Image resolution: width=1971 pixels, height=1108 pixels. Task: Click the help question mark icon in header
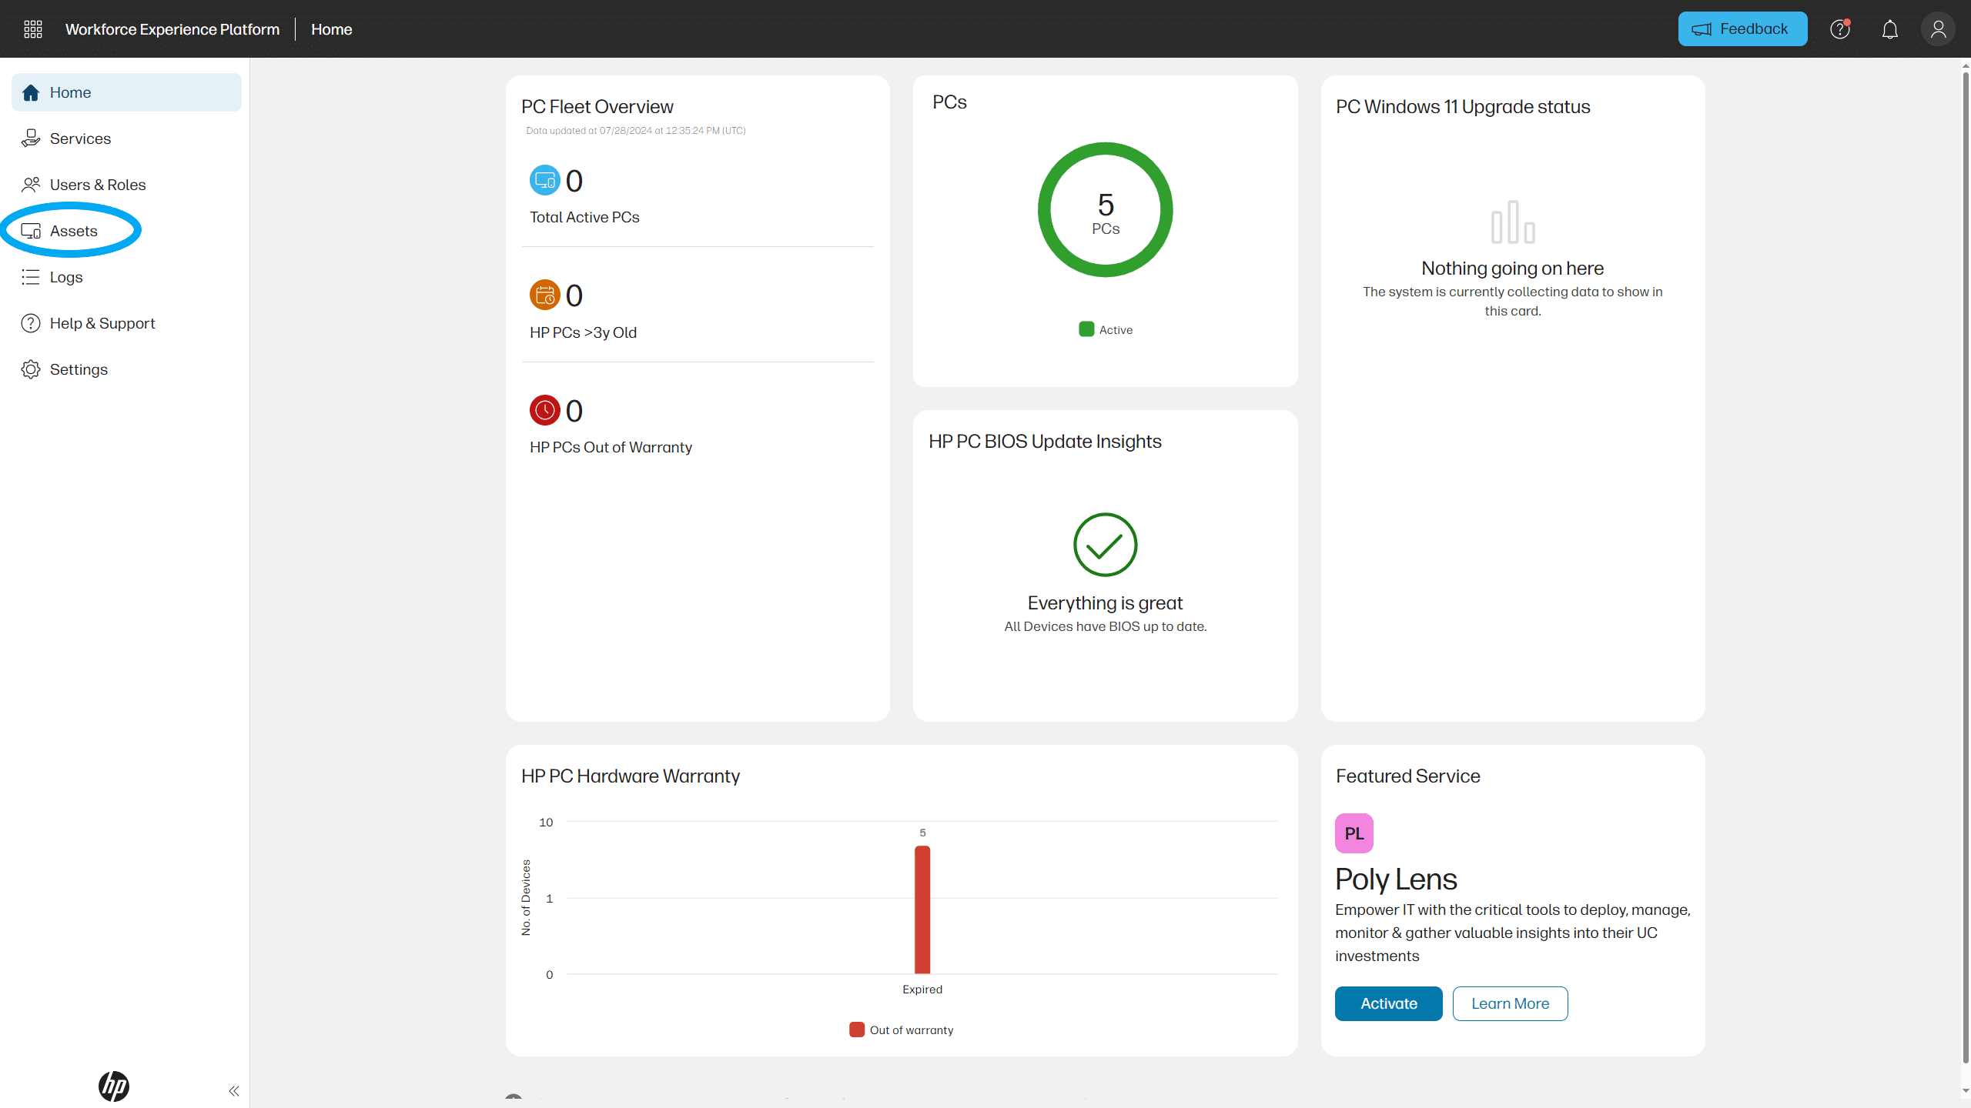pyautogui.click(x=1839, y=29)
